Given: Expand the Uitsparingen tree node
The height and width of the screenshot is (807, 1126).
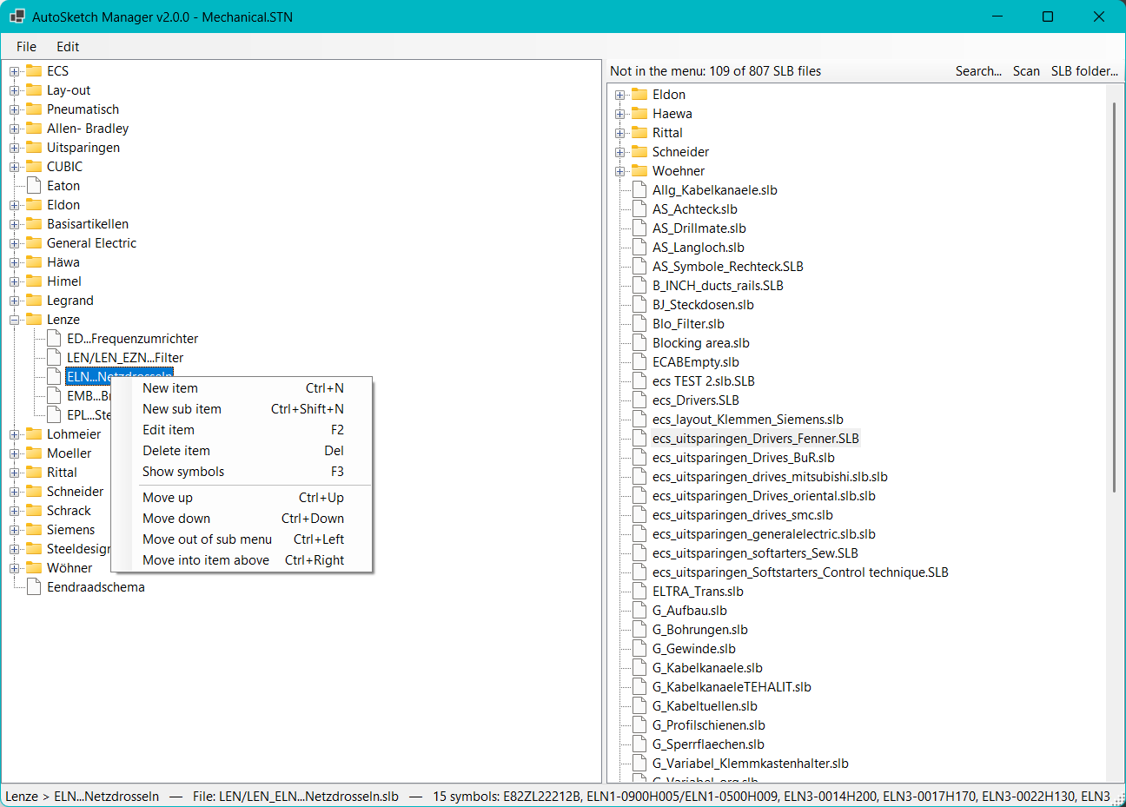Looking at the screenshot, I should (14, 148).
